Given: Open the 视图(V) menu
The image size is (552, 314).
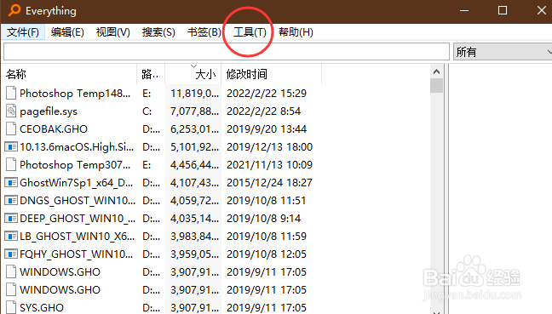Looking at the screenshot, I should pos(113,32).
